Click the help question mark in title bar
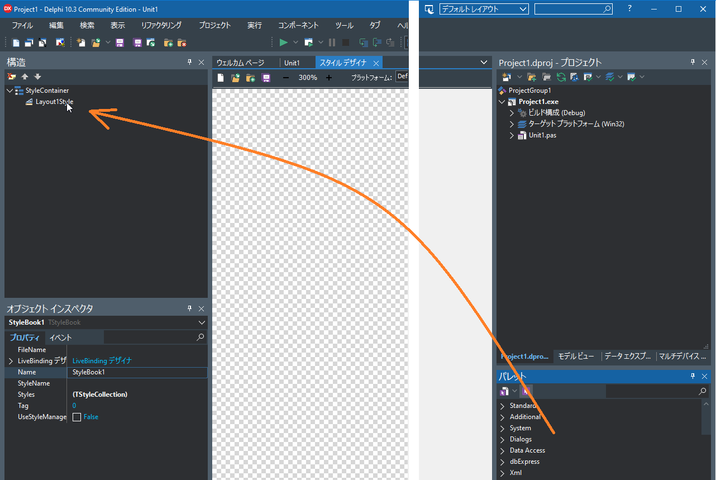This screenshot has height=480, width=716. point(630,8)
